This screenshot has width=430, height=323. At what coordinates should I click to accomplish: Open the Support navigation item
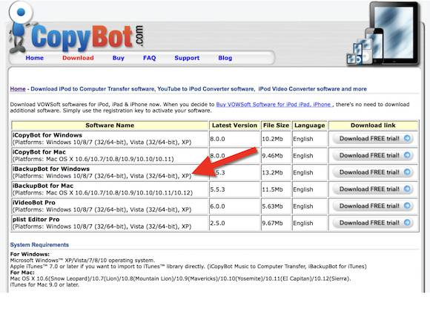(x=187, y=58)
